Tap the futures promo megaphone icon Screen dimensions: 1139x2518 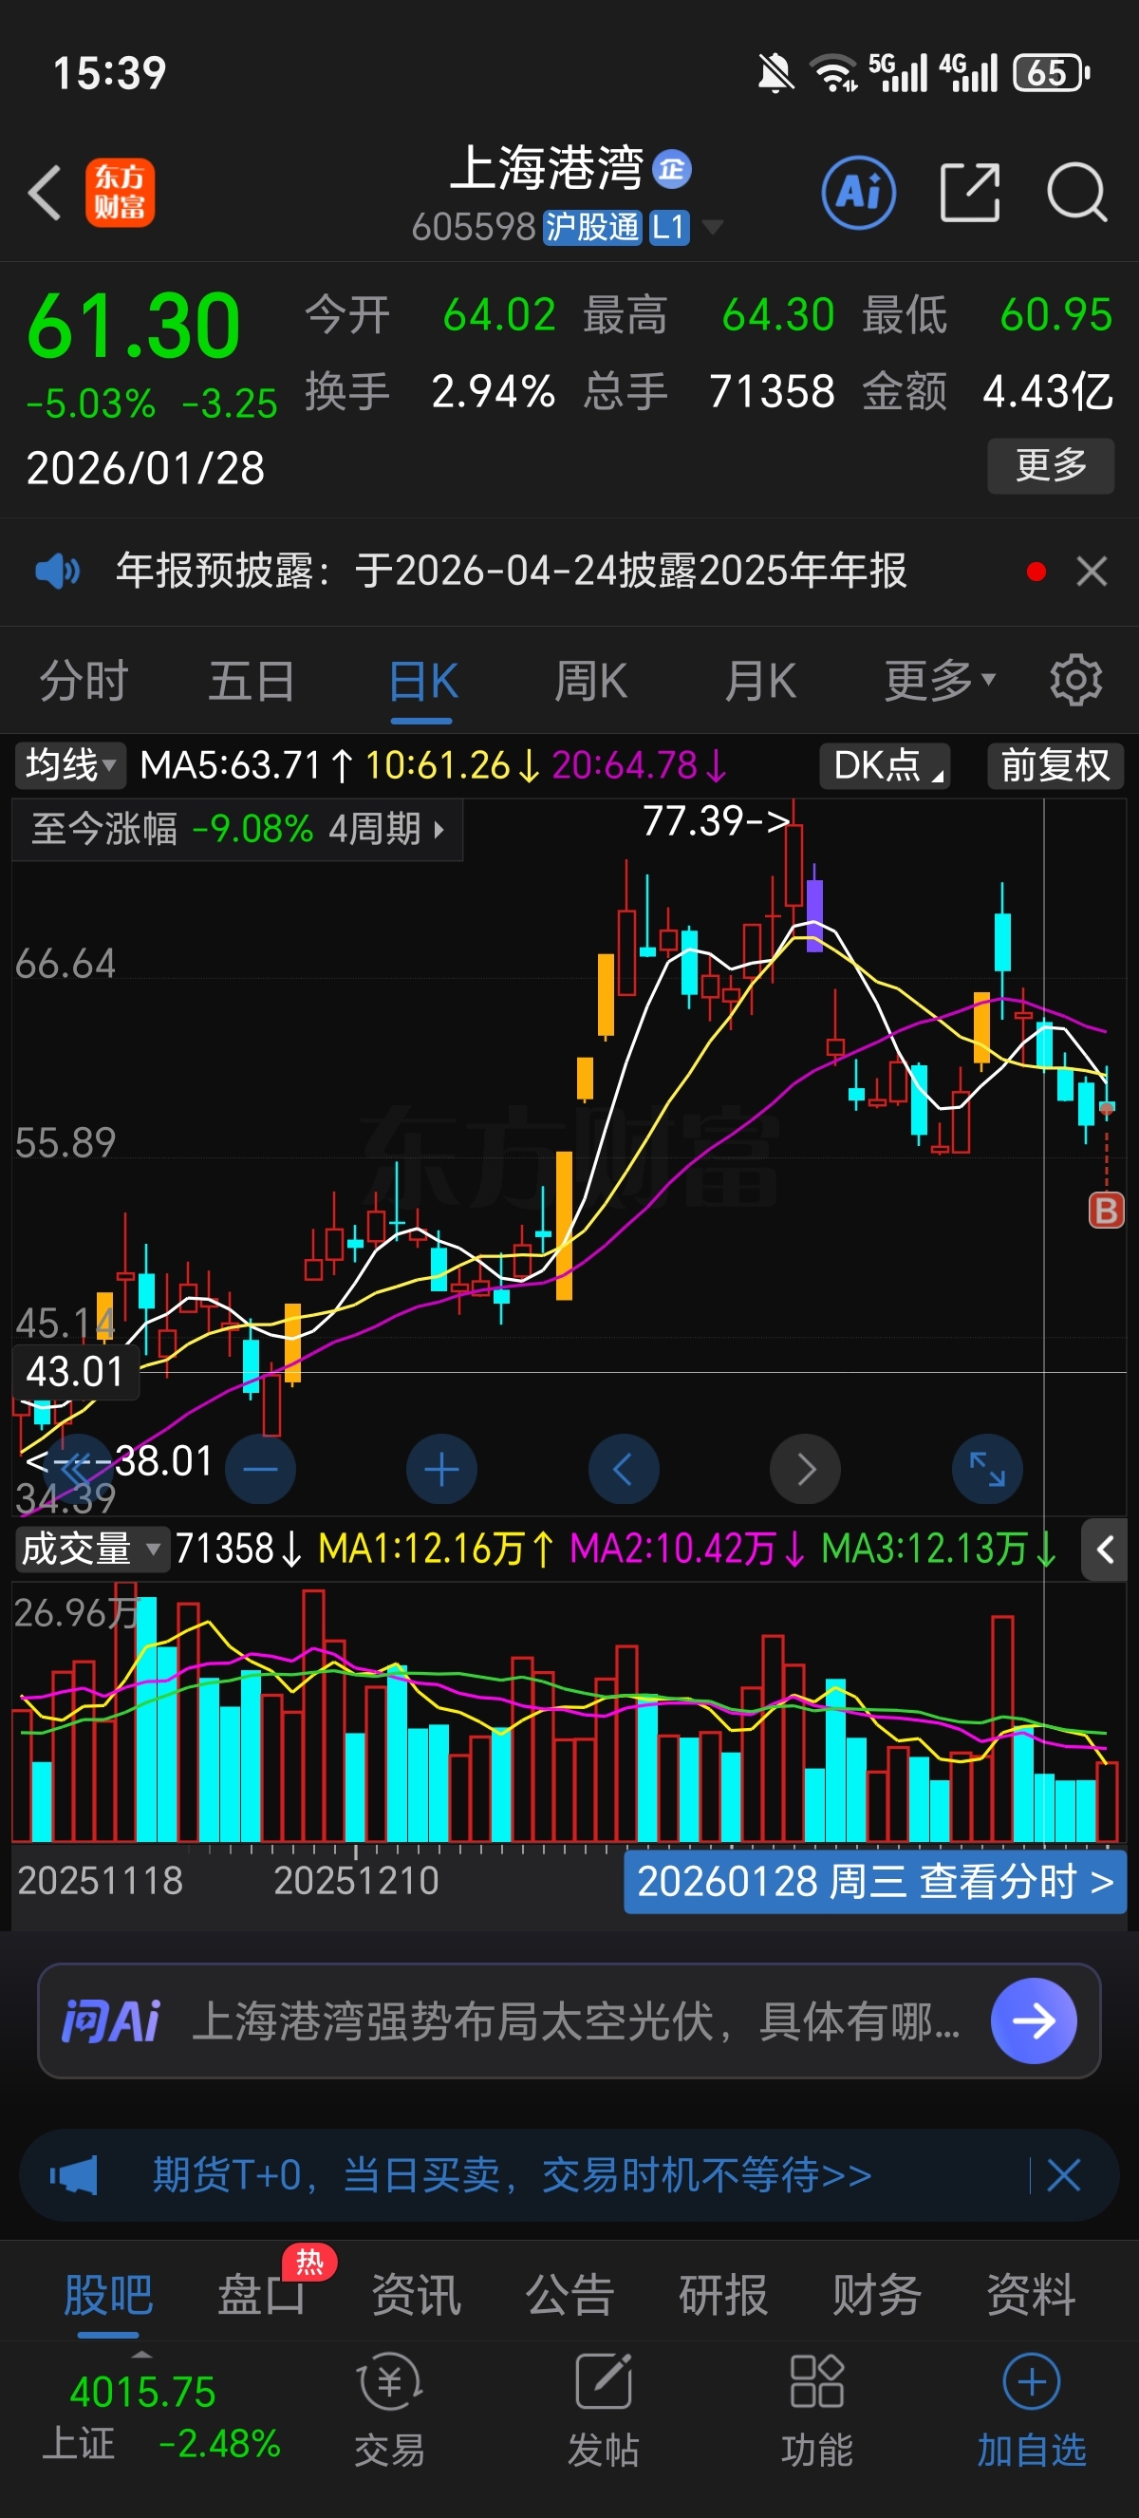tap(74, 2175)
